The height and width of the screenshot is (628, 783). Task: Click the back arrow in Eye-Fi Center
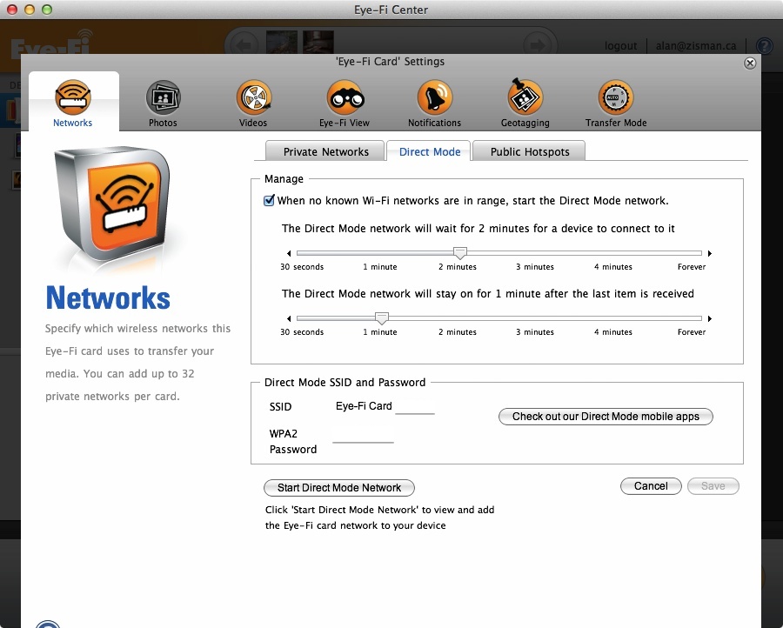[244, 45]
